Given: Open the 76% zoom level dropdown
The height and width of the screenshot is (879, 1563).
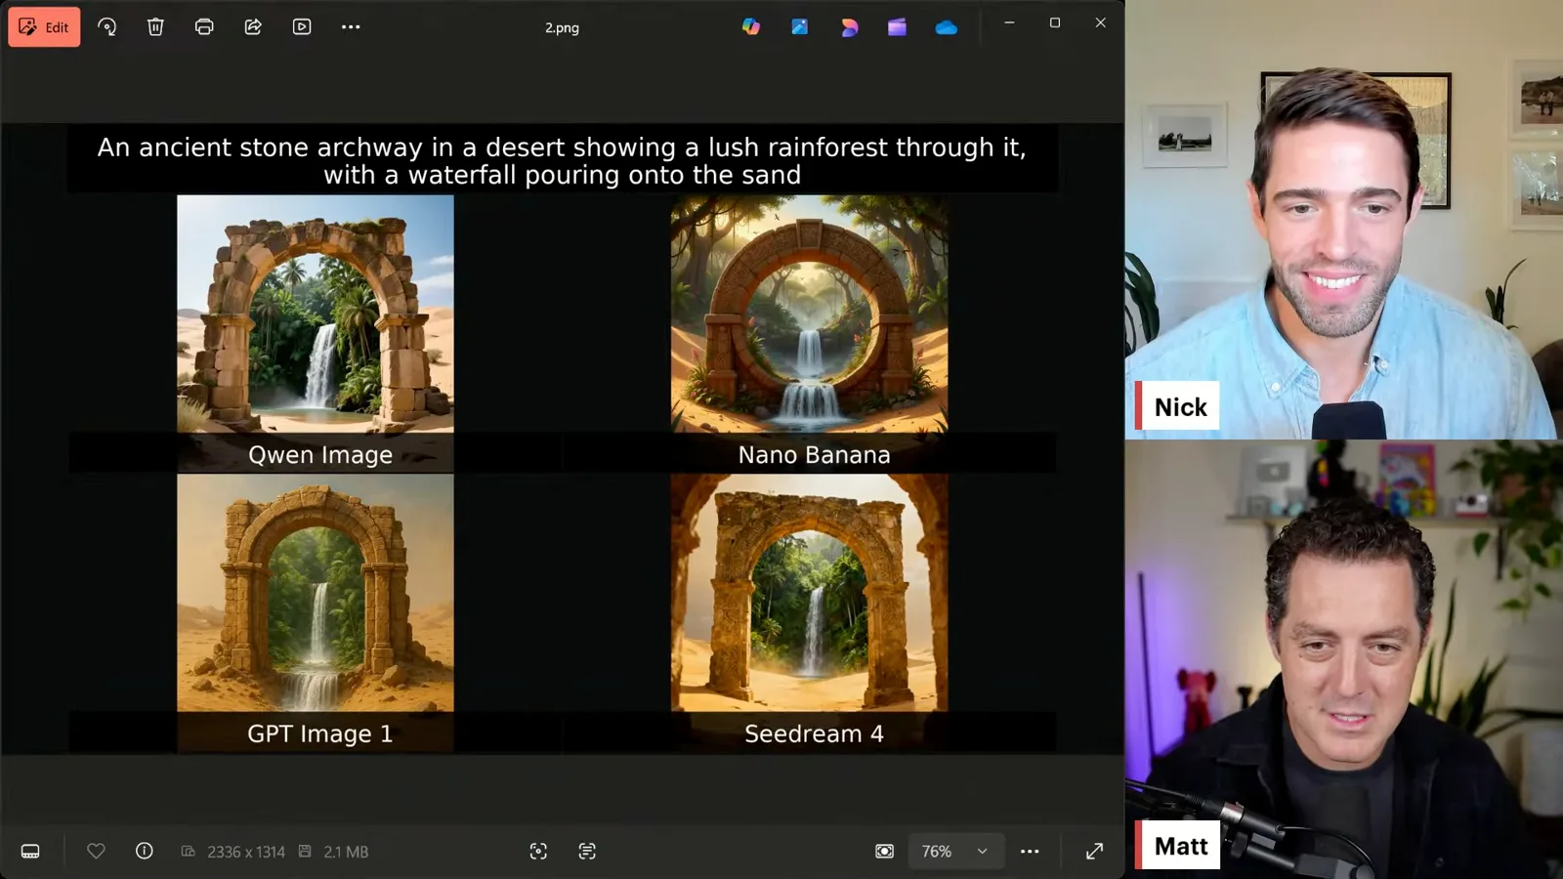Looking at the screenshot, I should point(954,852).
